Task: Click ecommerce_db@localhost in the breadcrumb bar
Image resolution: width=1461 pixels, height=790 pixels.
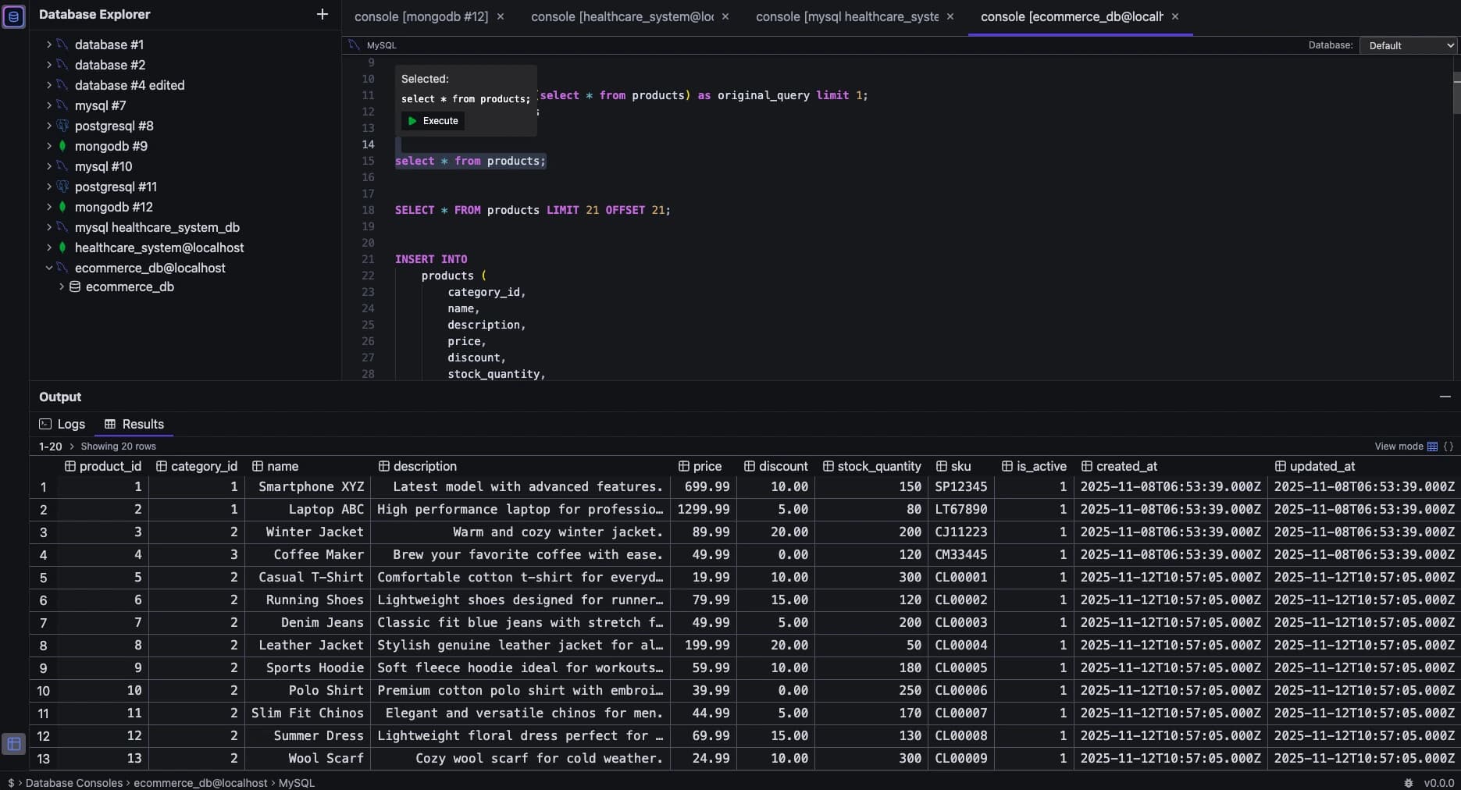Action: click(x=200, y=783)
